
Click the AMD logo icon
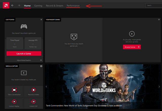[x=6, y=5]
